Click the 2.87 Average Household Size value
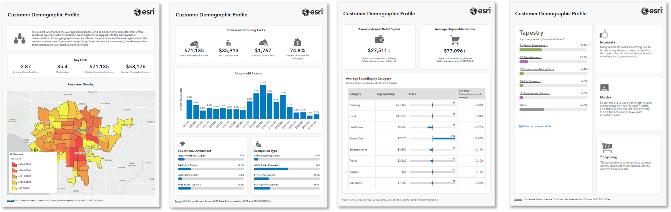This screenshot has height=212, width=671. tap(26, 66)
